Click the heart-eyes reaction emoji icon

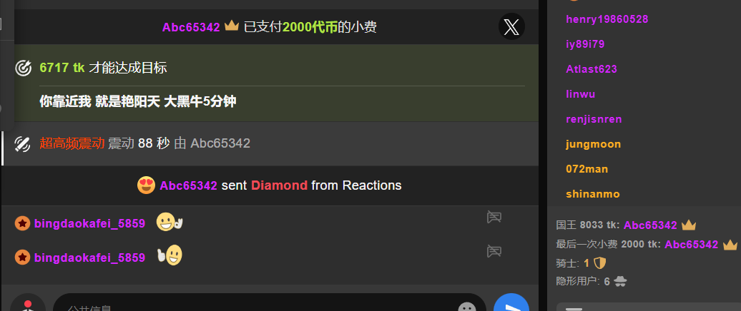tap(146, 185)
